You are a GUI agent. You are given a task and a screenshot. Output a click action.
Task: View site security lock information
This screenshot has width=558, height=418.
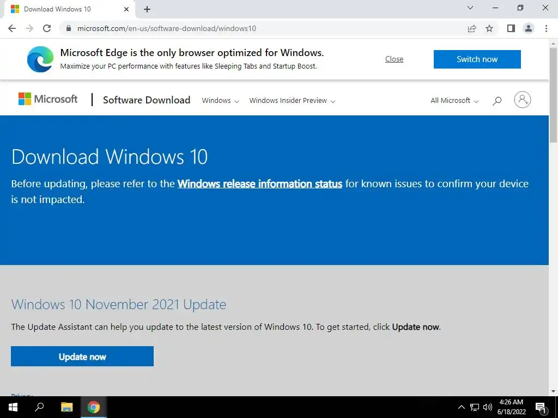[x=69, y=28]
